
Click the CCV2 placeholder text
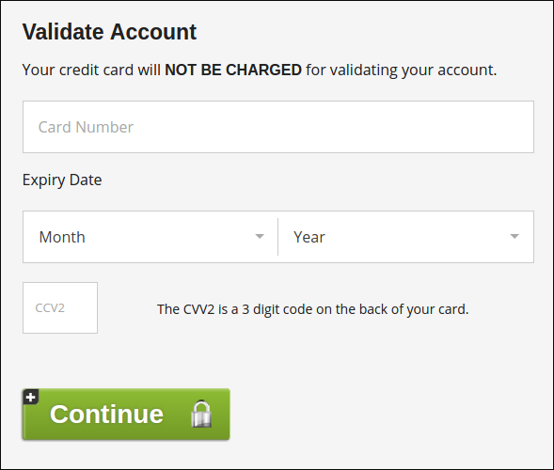50,308
